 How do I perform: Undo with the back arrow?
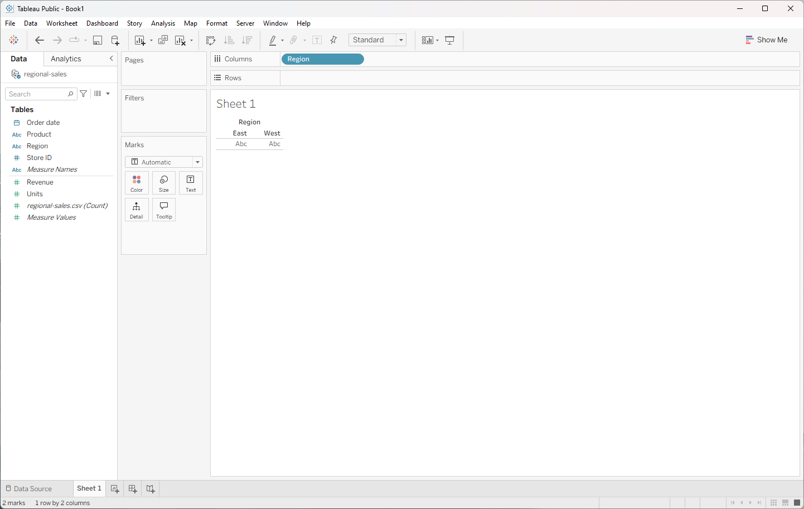[39, 40]
